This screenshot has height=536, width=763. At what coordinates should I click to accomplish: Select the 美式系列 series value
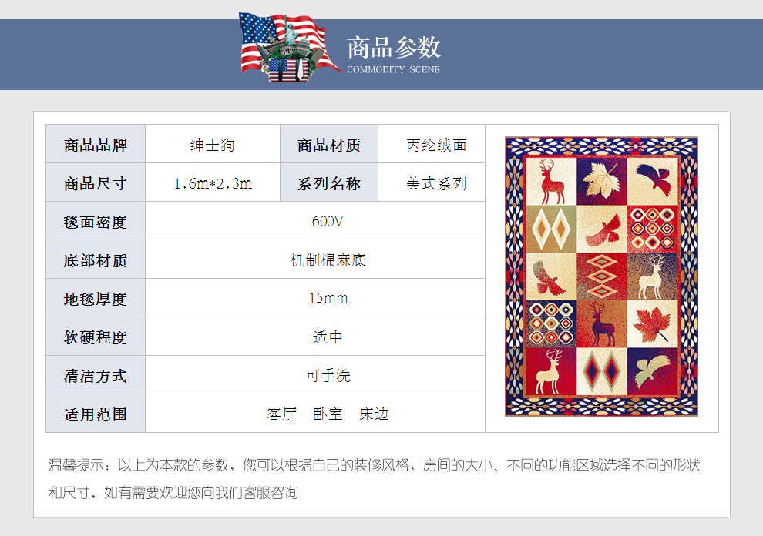[436, 183]
